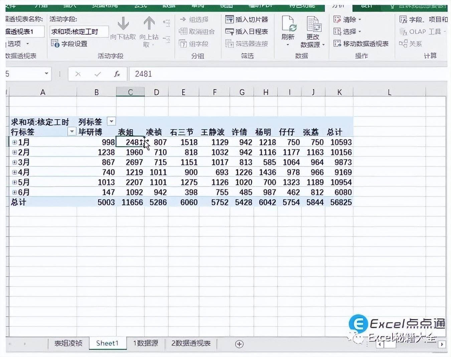Click Move PivotTable (移动数据透视表)
Image resolution: width=451 pixels, height=357 pixels.
point(361,43)
